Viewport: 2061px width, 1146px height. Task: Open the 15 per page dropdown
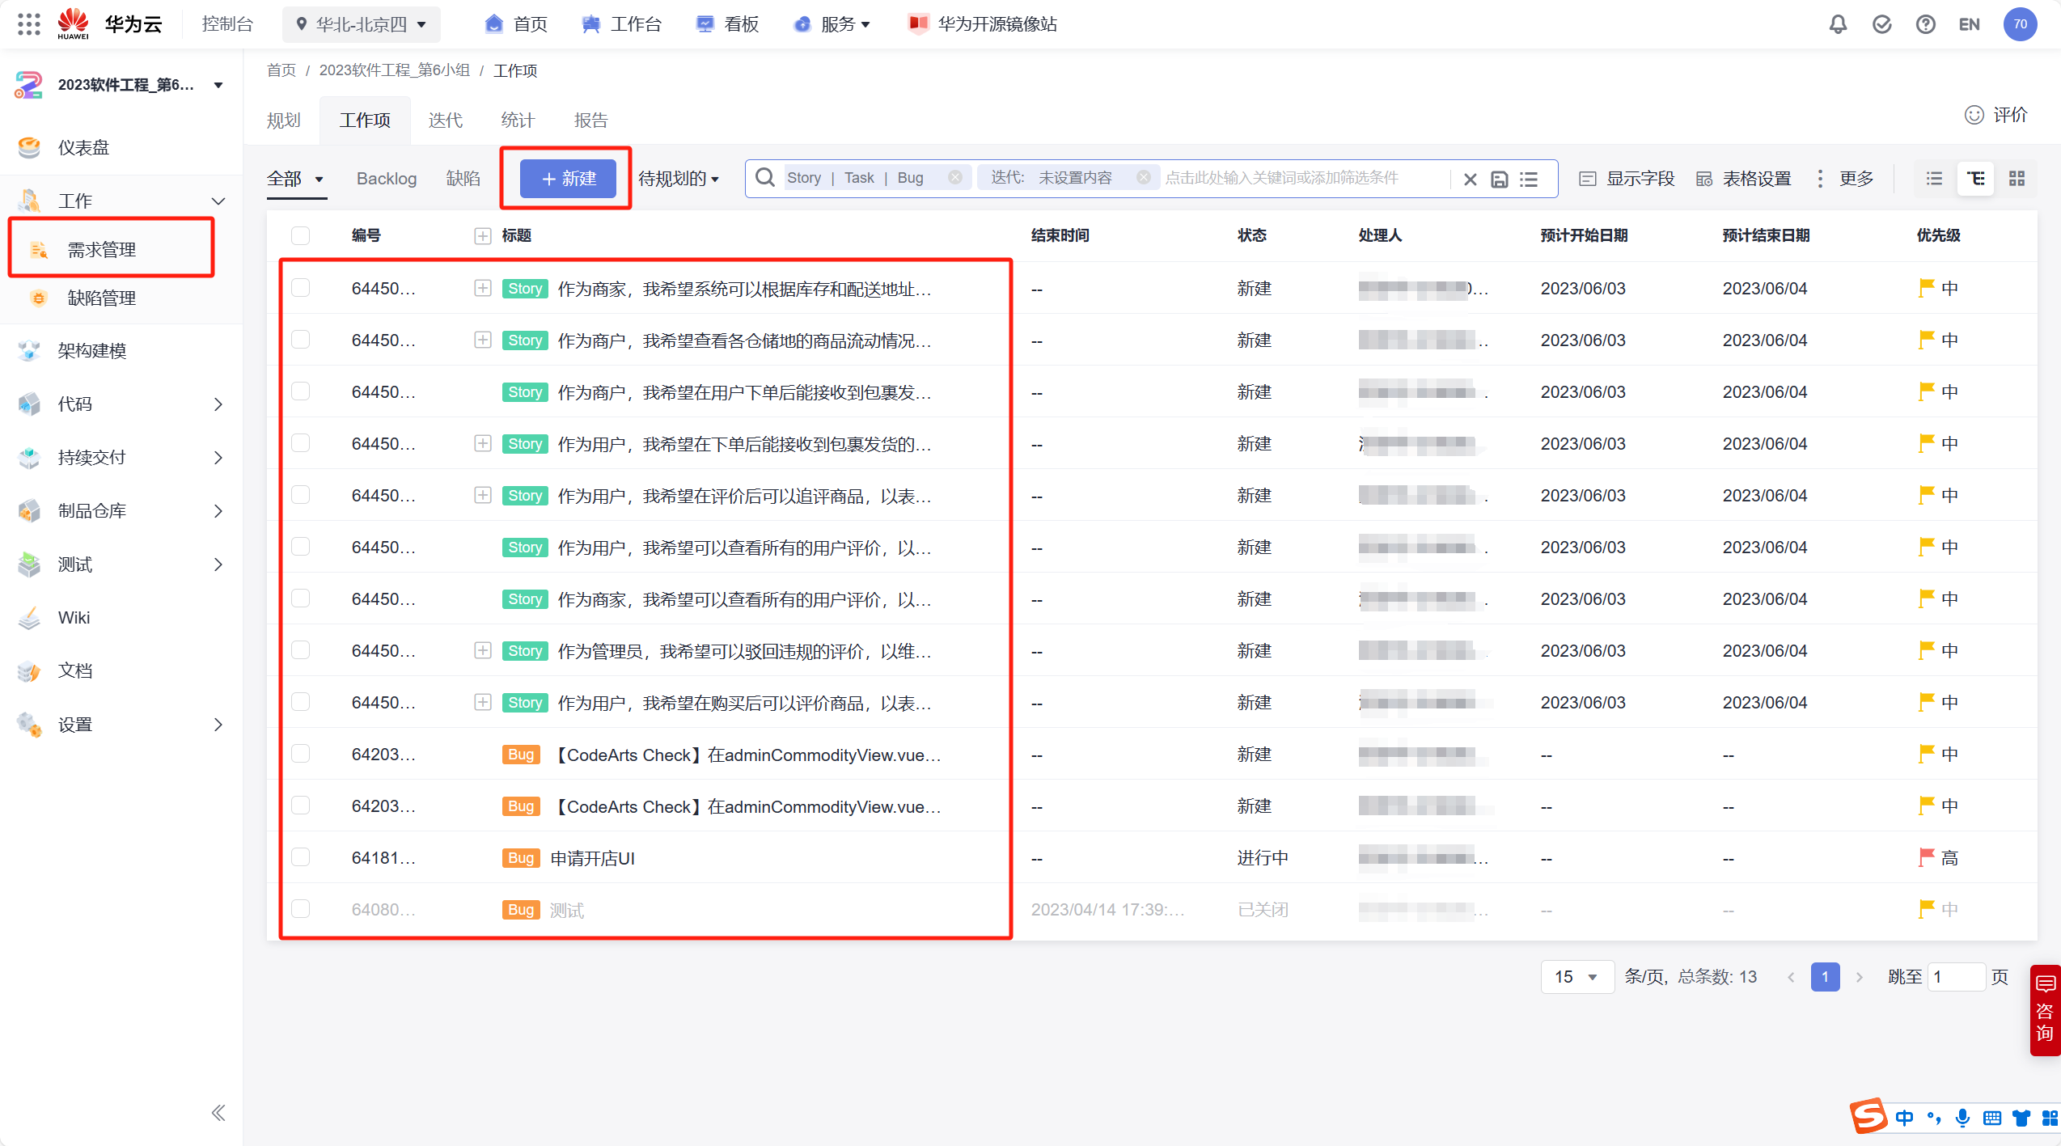tap(1576, 977)
